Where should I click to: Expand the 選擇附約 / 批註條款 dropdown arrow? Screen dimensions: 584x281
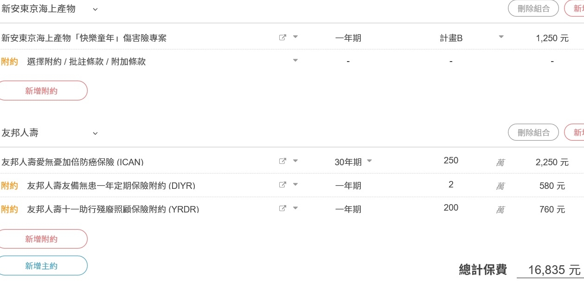[x=295, y=60]
